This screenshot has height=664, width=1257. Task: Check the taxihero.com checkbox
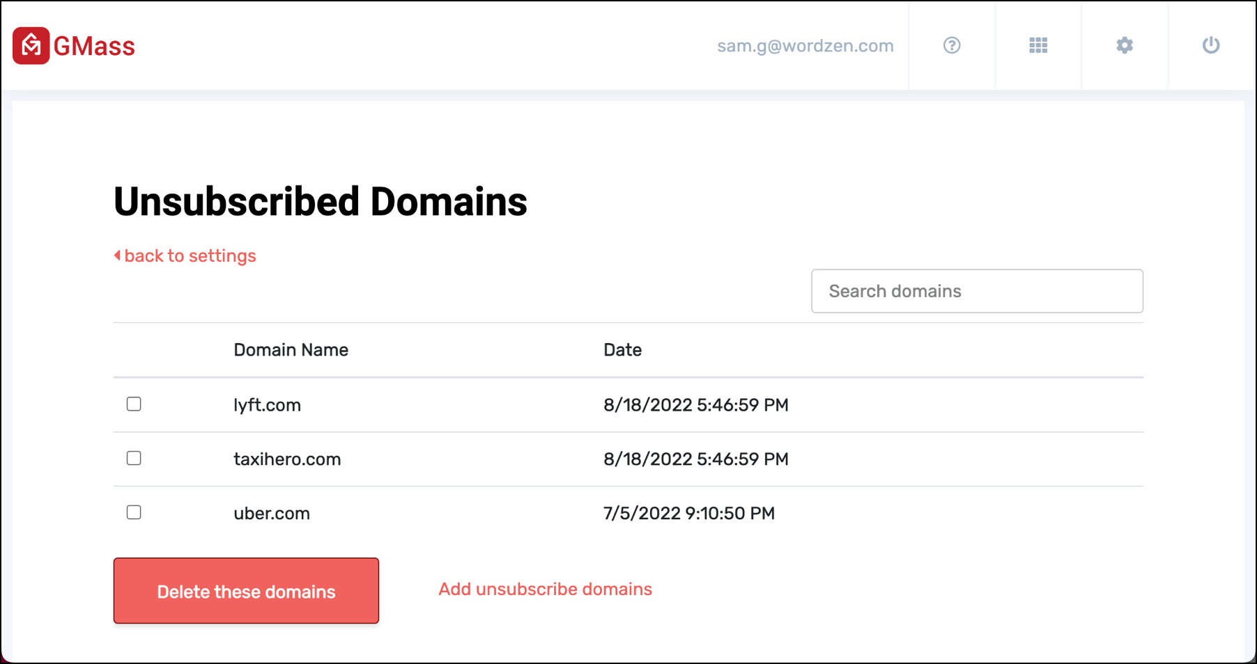pyautogui.click(x=134, y=458)
